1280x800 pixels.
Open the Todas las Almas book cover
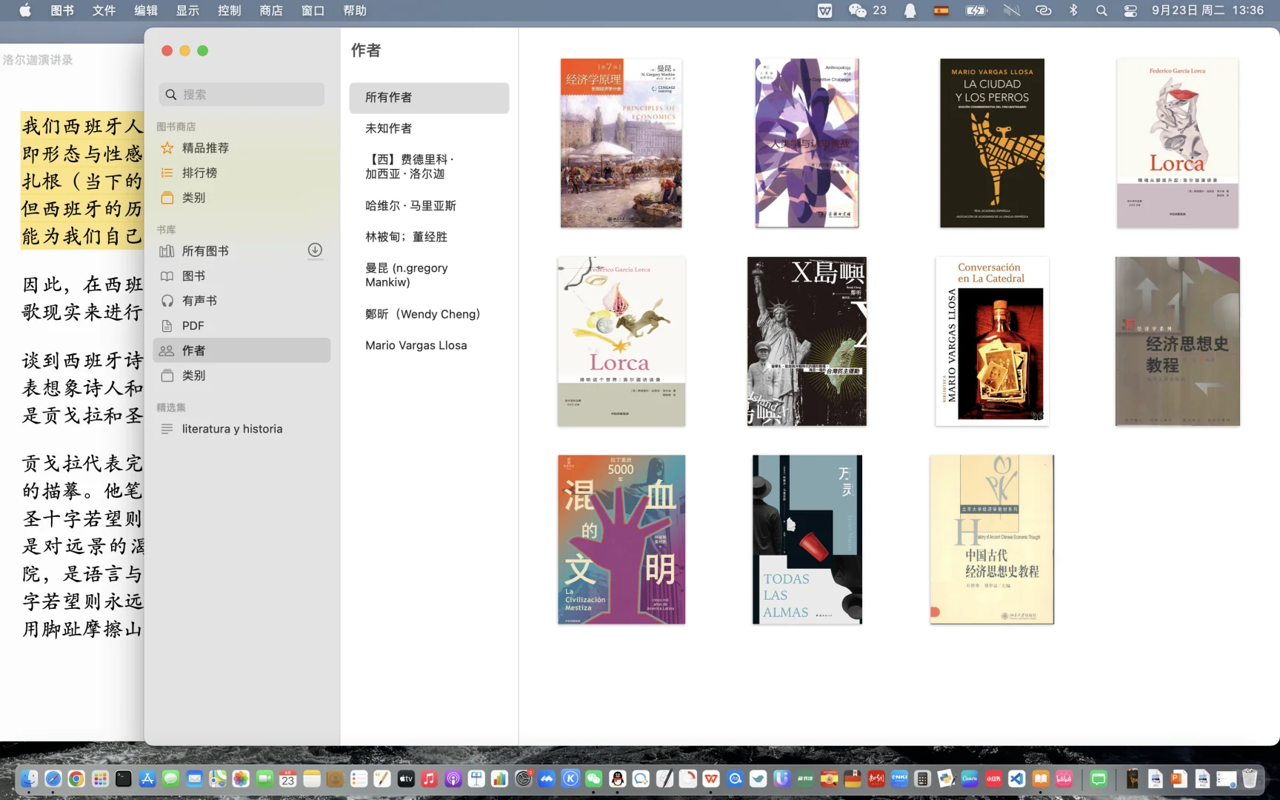807,539
